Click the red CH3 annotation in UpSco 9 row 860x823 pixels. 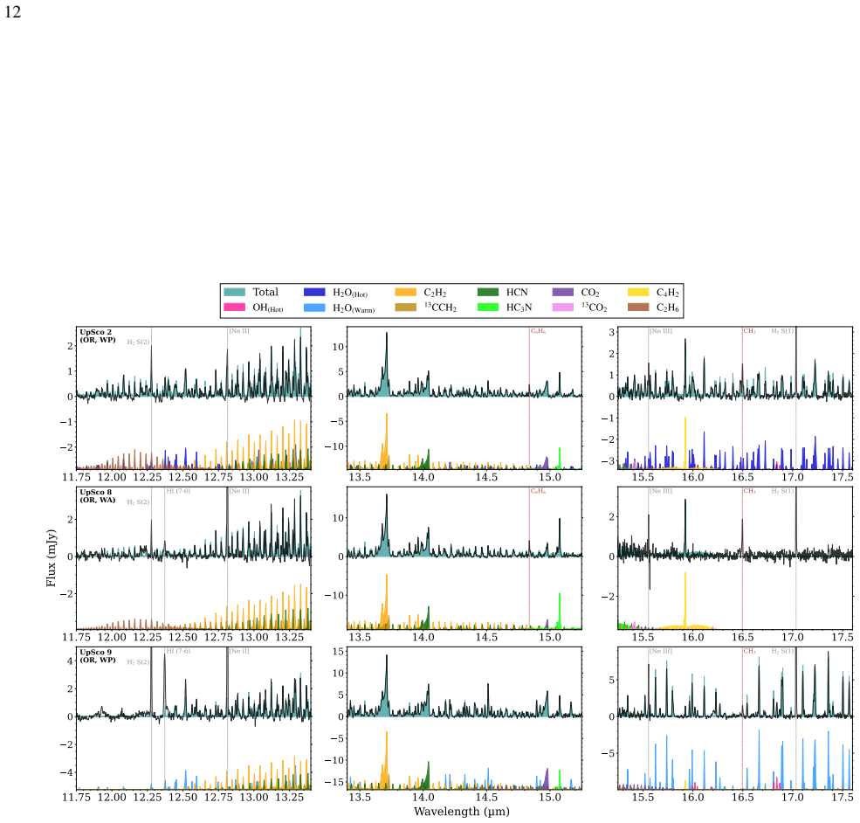[749, 651]
